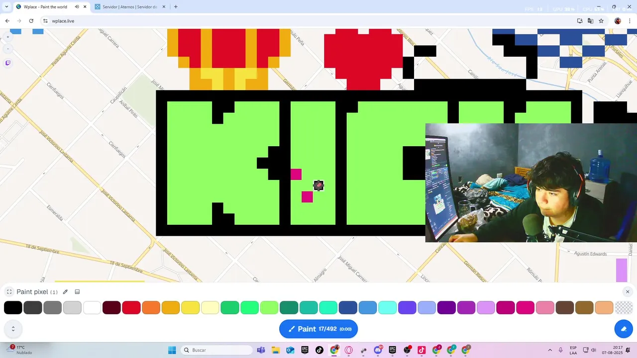The width and height of the screenshot is (637, 358).
Task: Click lower magenta pixel on letter I
Action: 307,197
